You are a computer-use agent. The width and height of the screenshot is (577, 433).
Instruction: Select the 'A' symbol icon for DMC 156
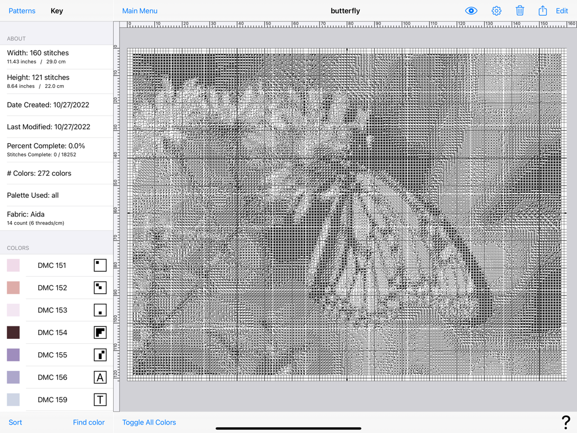[100, 377]
